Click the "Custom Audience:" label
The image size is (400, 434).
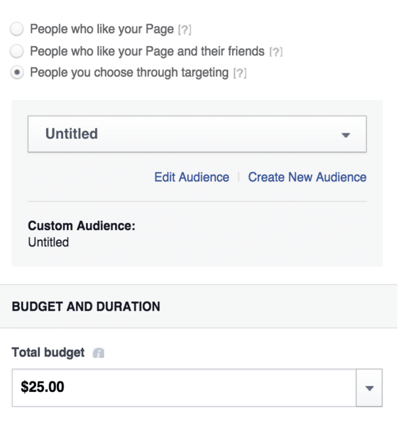[x=81, y=227]
